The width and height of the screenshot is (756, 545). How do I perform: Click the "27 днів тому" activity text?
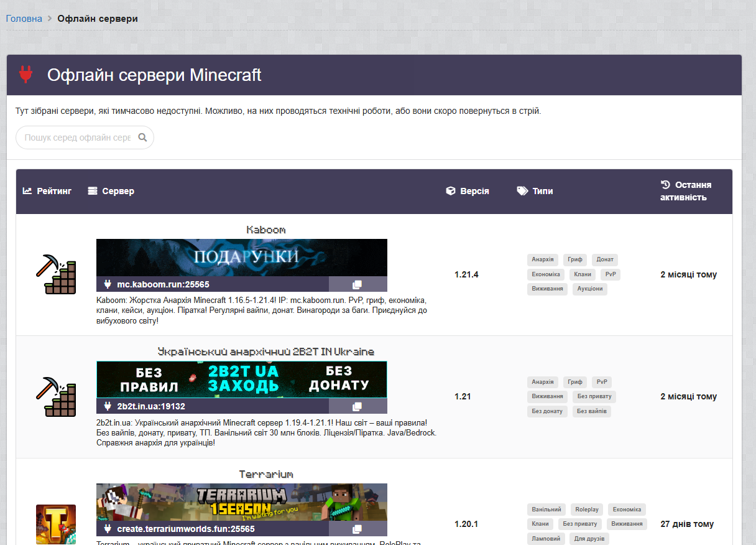tap(687, 524)
